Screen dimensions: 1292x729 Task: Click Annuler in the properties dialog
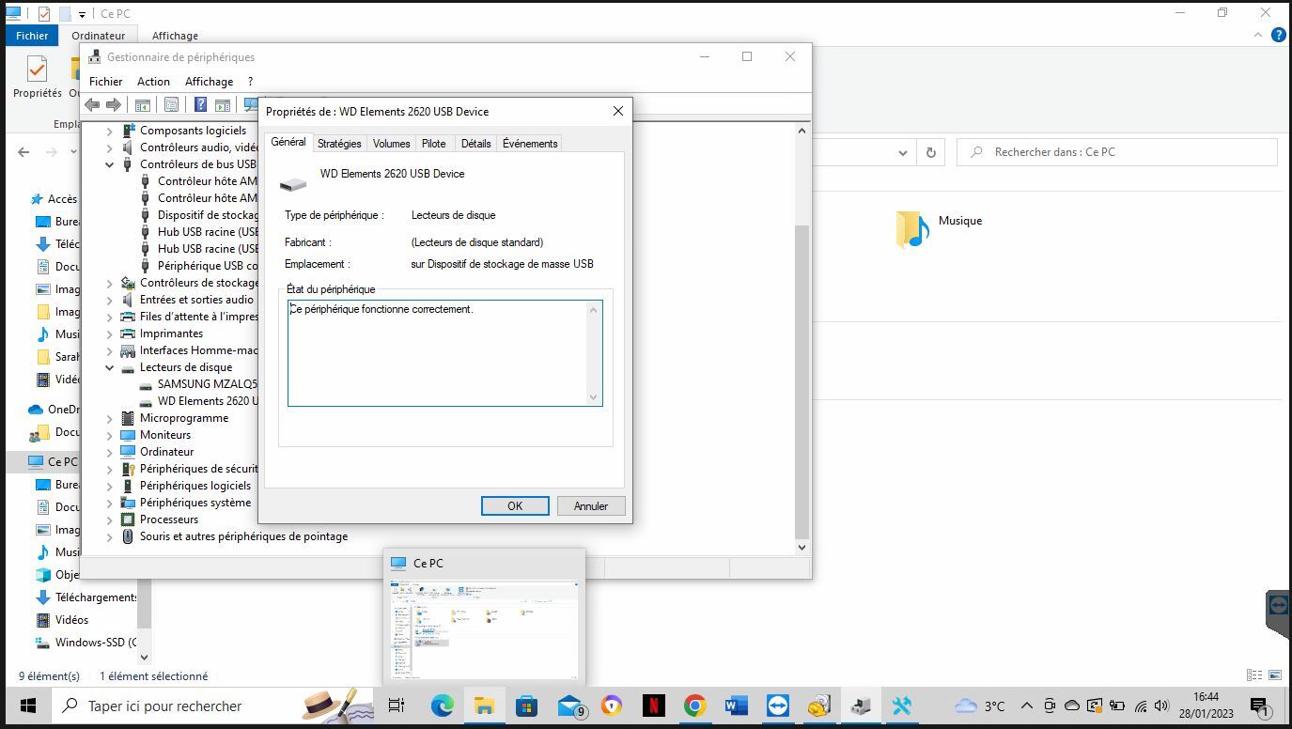591,505
